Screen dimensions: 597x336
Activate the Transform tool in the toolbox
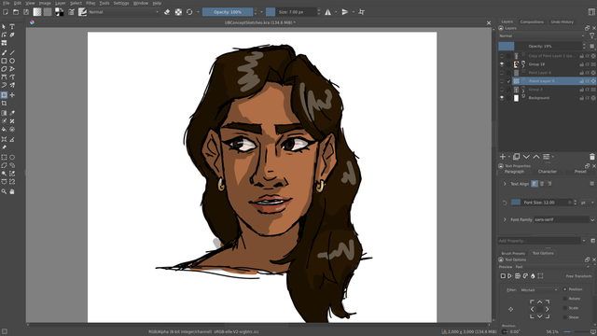pyautogui.click(x=4, y=95)
